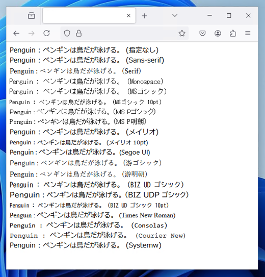
Task: Click the line labeled (Segoe UI)
Action: [80, 153]
